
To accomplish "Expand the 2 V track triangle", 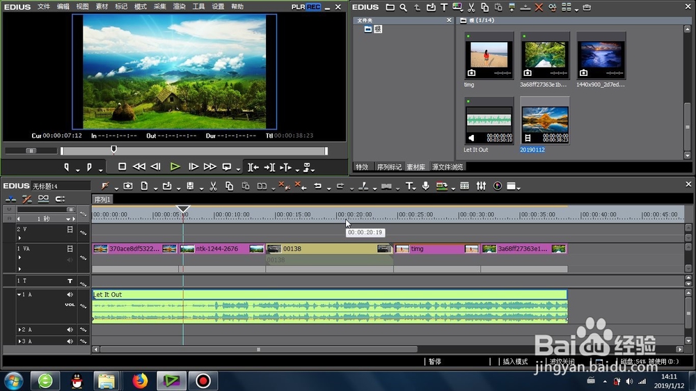I will coord(19,239).
